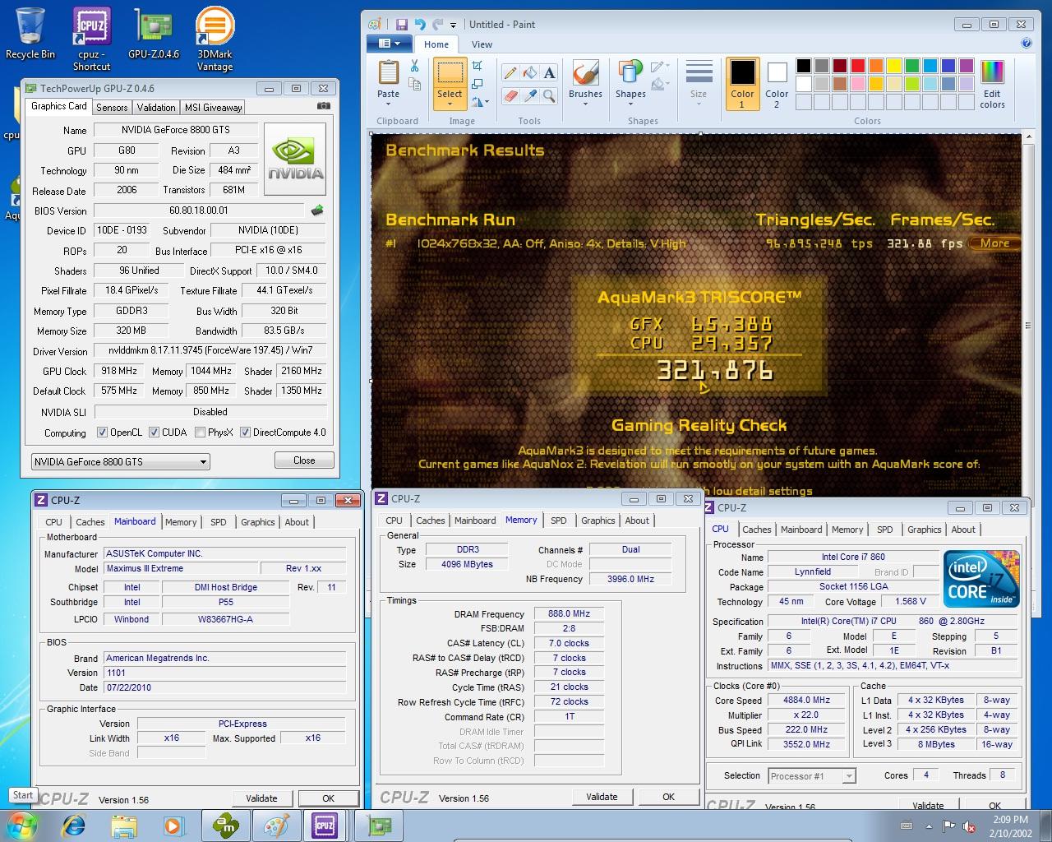
Task: Open SPD tab in Mainboard CPU-Z window
Action: point(218,522)
